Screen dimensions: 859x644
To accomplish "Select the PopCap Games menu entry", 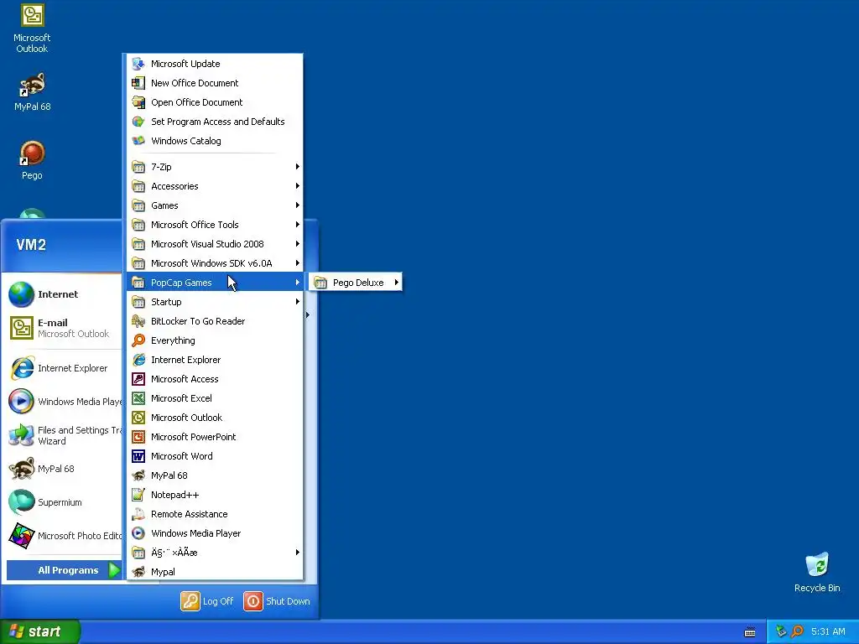I will pyautogui.click(x=215, y=283).
